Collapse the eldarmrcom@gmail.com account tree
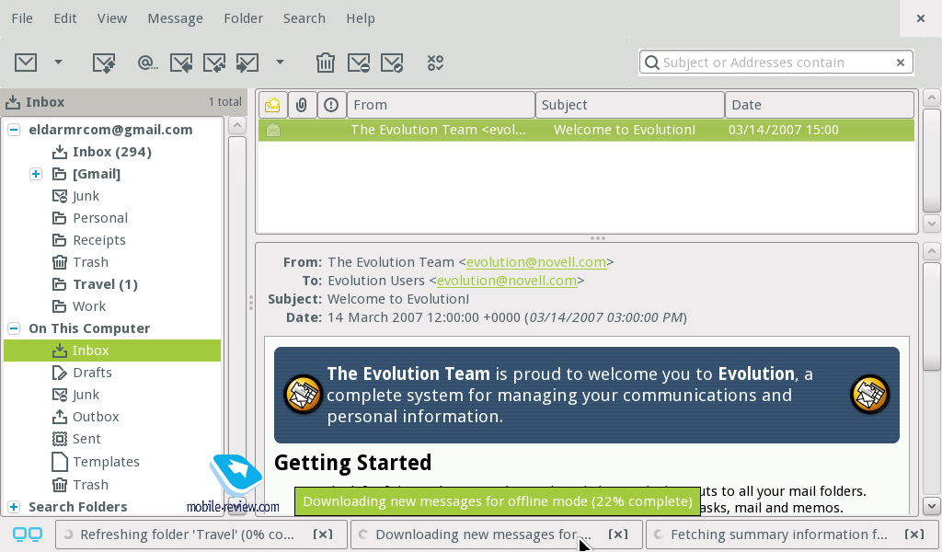The height and width of the screenshot is (552, 942). click(x=13, y=129)
